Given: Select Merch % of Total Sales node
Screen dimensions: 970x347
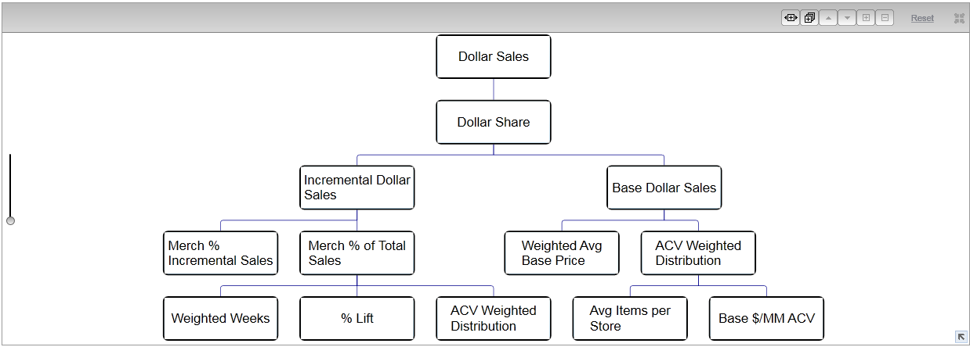Looking at the screenshot, I should 357,253.
